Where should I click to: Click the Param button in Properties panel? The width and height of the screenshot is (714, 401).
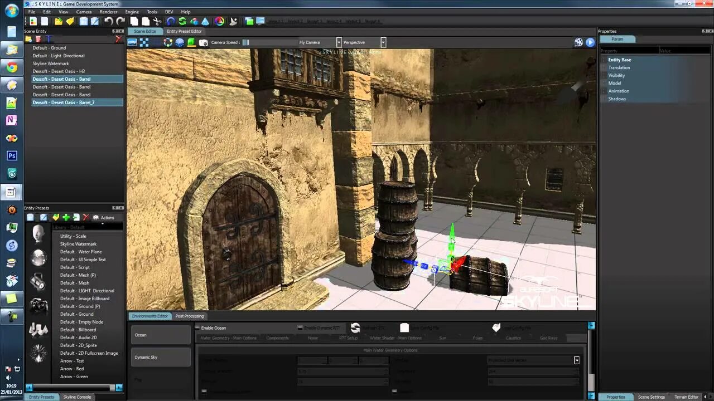[617, 39]
